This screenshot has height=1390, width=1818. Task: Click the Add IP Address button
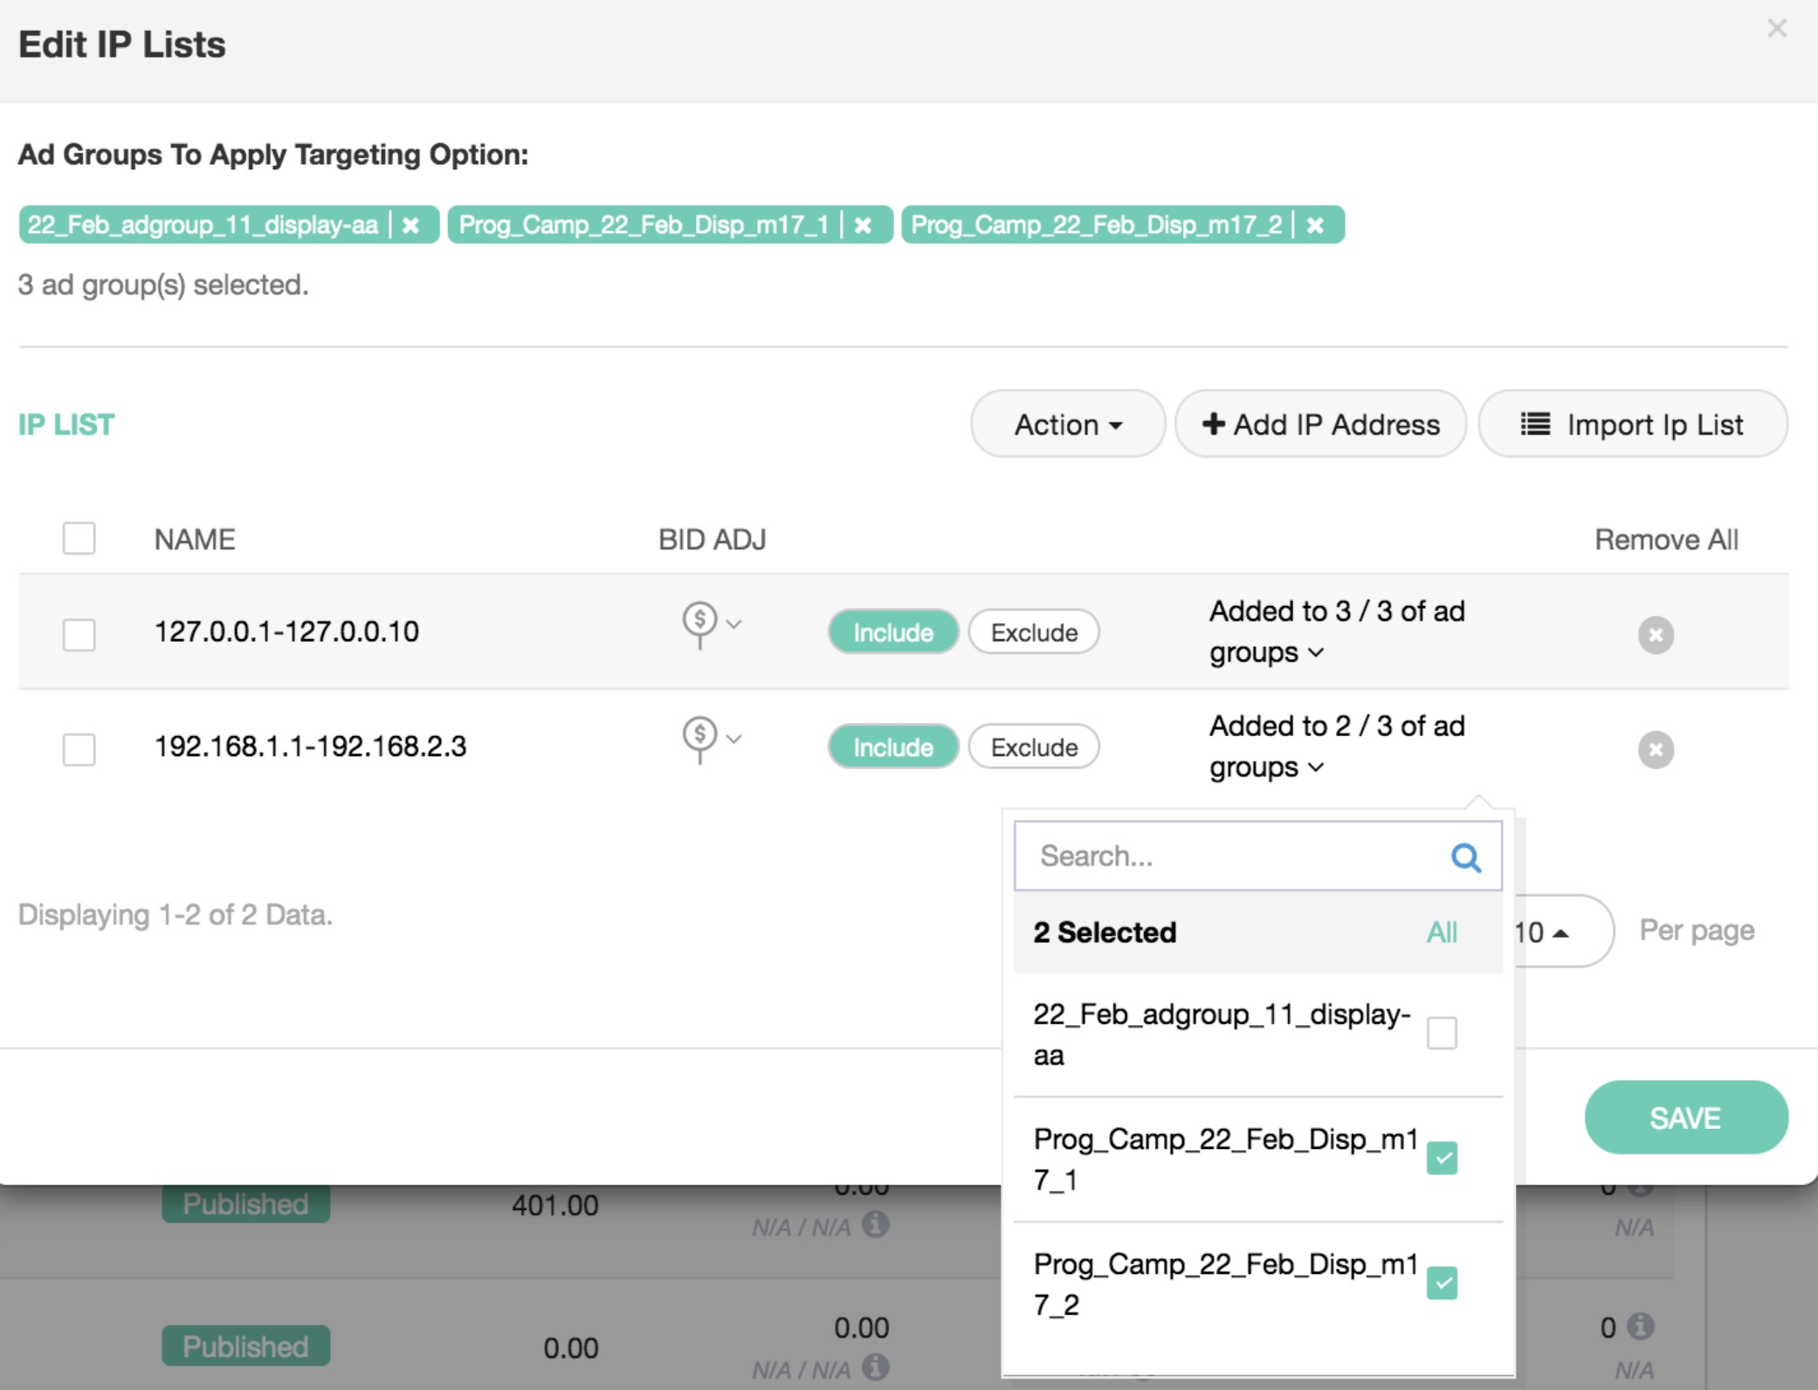[x=1320, y=424]
